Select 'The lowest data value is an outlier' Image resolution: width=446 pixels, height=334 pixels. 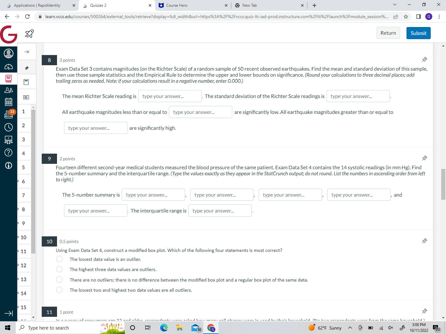(59, 259)
